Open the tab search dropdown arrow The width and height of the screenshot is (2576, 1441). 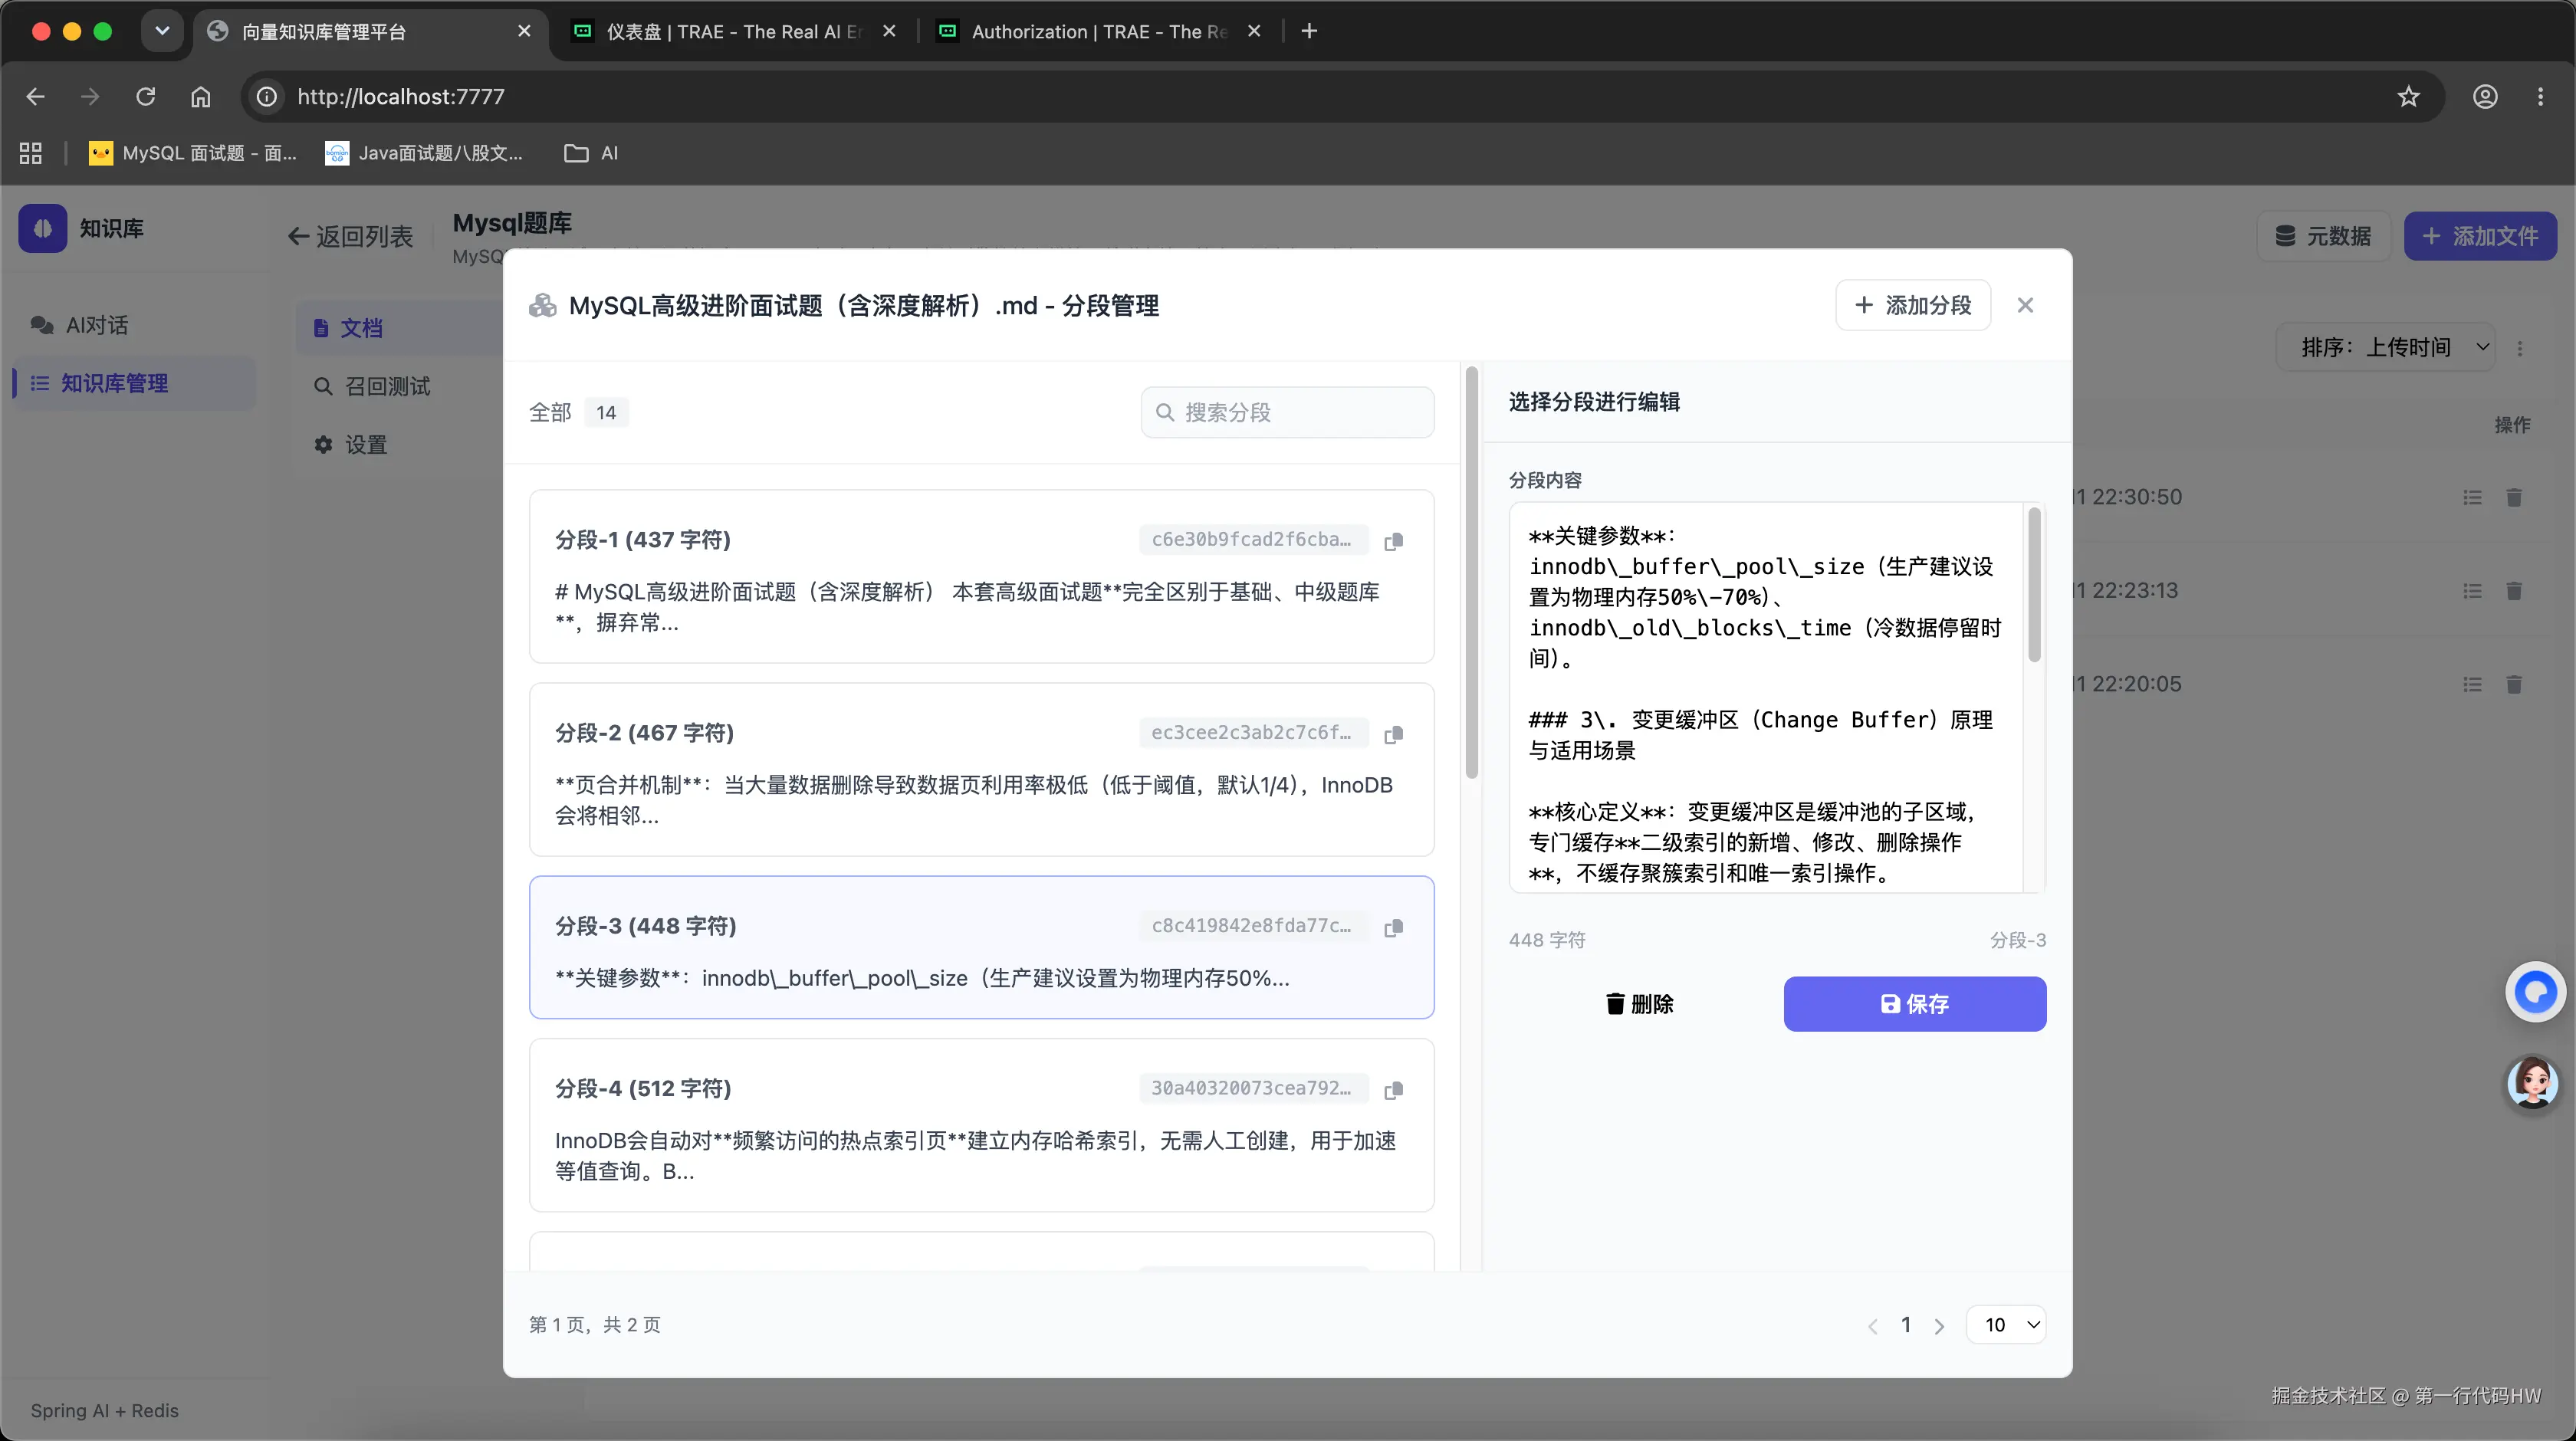162,31
